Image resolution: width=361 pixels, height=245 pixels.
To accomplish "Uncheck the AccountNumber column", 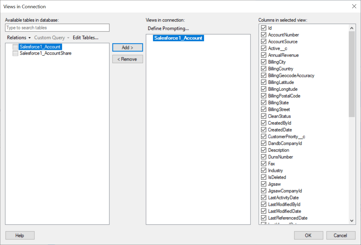I will pos(263,35).
